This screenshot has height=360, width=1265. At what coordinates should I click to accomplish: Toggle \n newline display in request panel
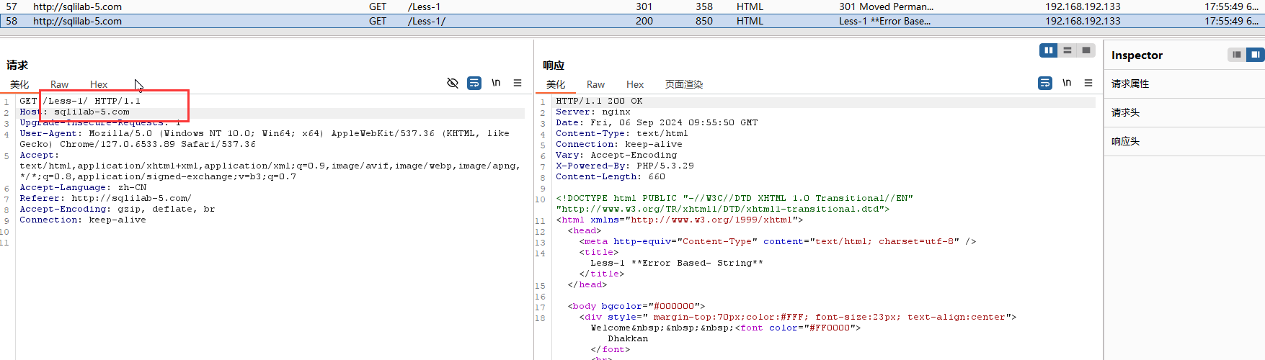496,83
